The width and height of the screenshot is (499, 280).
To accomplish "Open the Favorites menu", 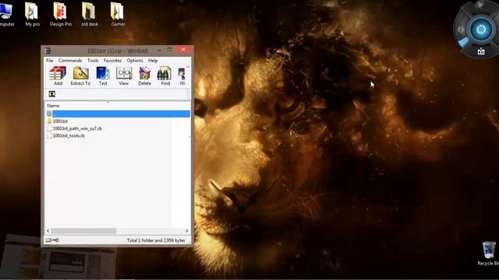I will coord(112,61).
